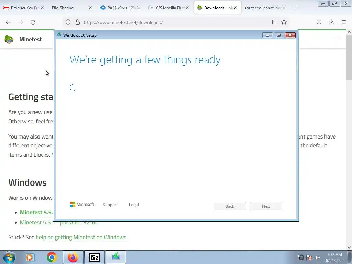Image resolution: width=352 pixels, height=264 pixels.
Task: Bookmark this page with the star icon
Action: tap(284, 22)
